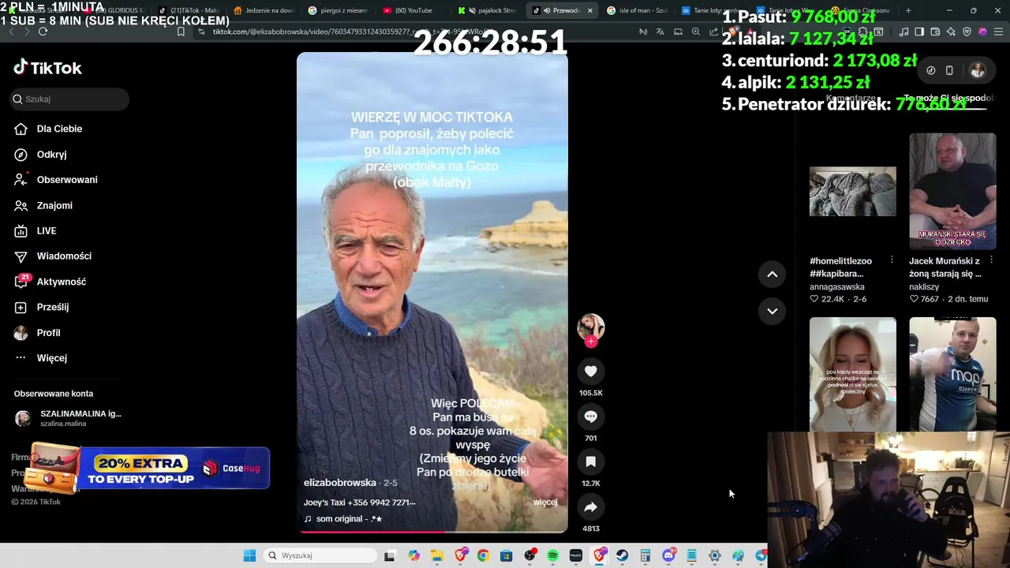Click the phone app icon in TikTok header
Image resolution: width=1010 pixels, height=568 pixels.
(949, 70)
